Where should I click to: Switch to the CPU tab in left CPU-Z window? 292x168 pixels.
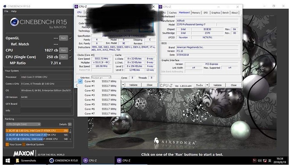click(x=79, y=12)
